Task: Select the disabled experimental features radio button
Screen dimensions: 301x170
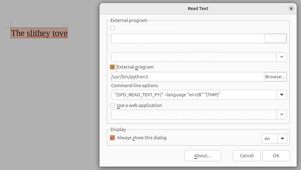Action: (x=112, y=28)
